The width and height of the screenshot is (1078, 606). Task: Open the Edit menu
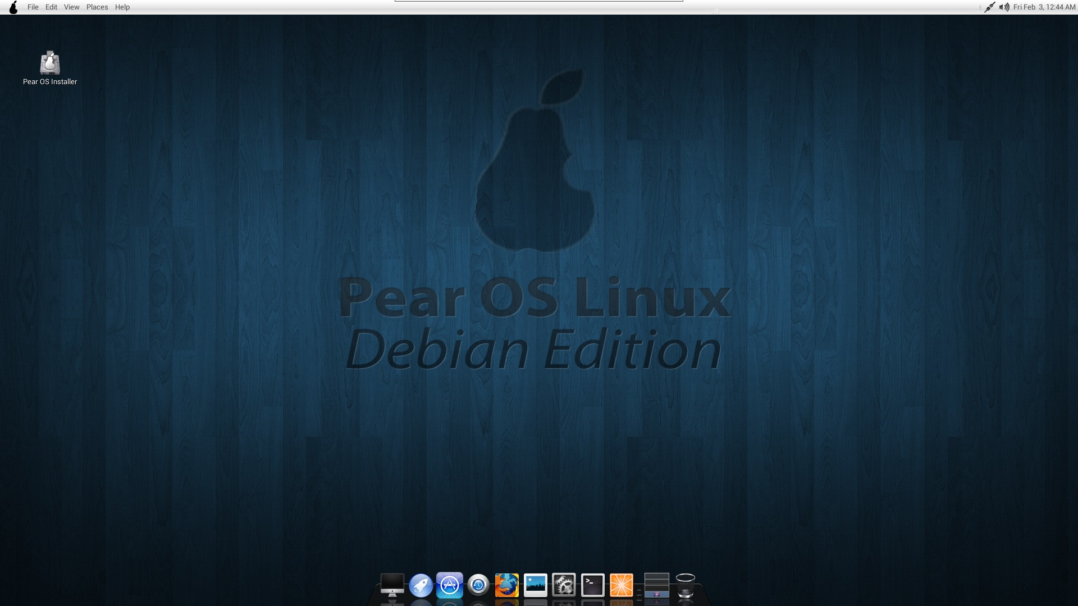pos(51,7)
